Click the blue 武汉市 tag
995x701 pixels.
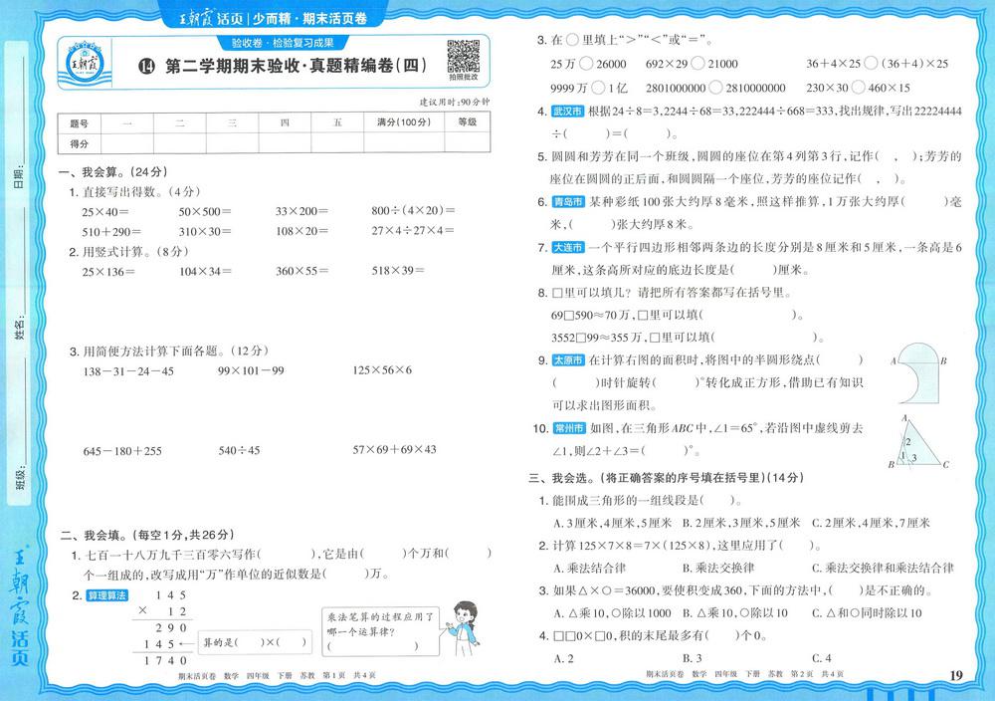pyautogui.click(x=567, y=112)
